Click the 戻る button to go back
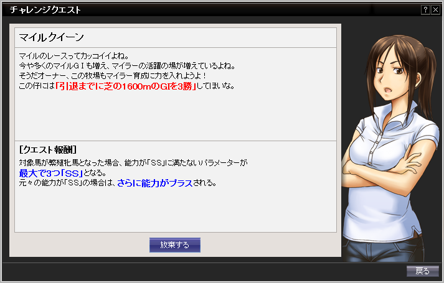The width and height of the screenshot is (444, 283). tap(422, 271)
